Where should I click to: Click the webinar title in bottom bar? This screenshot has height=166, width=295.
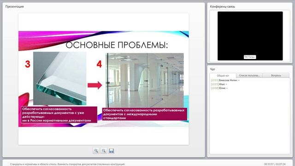67,164
